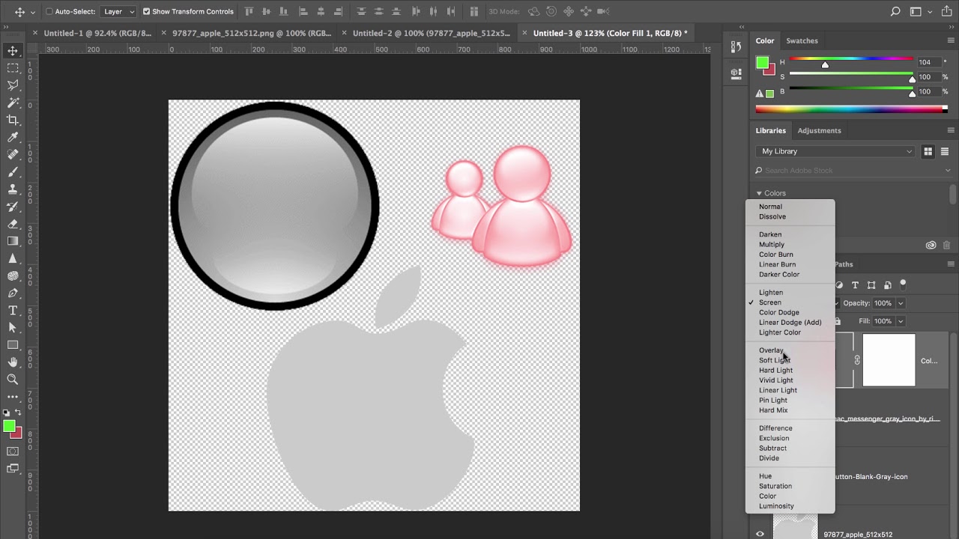
Task: Switch to the Untitled-1 document tab
Action: [97, 33]
